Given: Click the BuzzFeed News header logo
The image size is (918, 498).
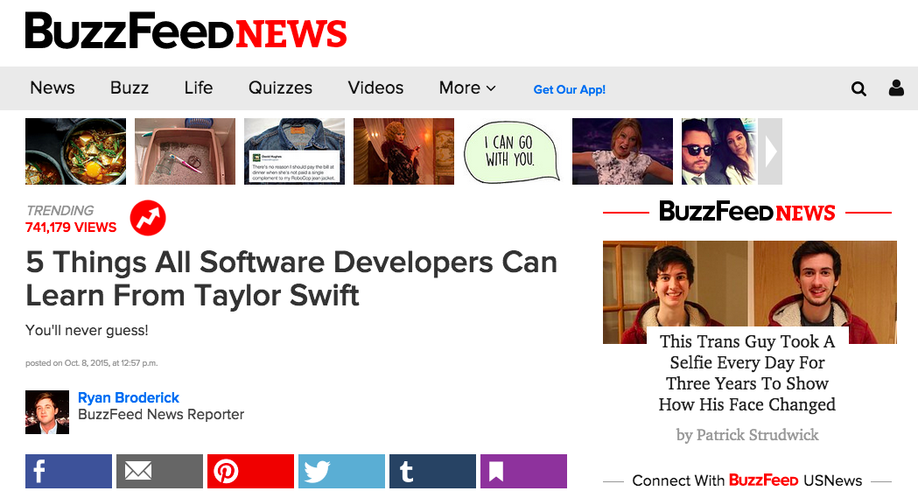Looking at the screenshot, I should coord(186,31).
